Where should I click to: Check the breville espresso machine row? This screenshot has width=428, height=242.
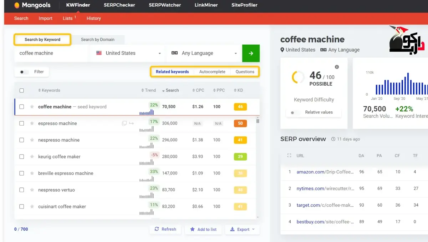tap(22, 173)
